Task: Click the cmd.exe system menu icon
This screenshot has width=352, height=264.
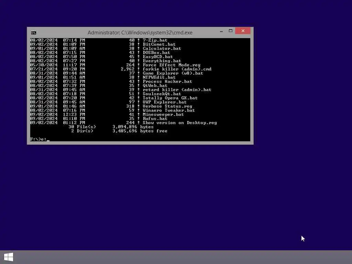Action: click(33, 33)
